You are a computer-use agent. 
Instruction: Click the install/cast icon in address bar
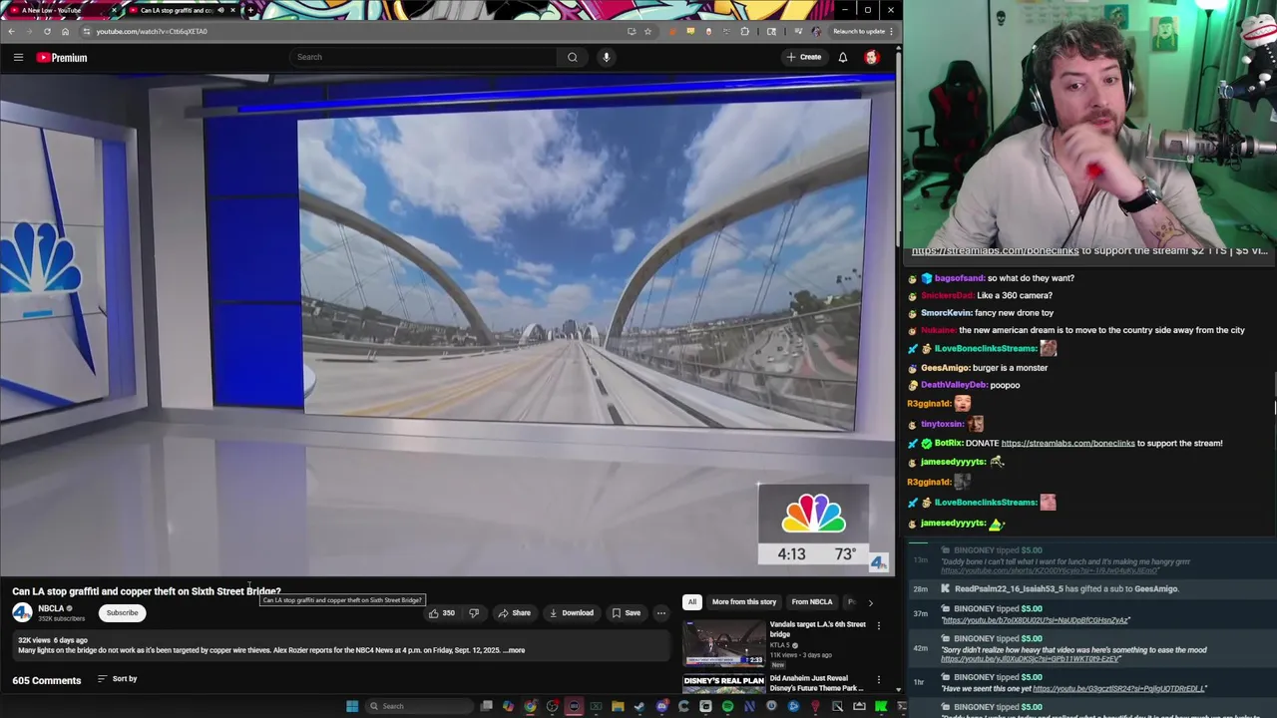pyautogui.click(x=632, y=31)
